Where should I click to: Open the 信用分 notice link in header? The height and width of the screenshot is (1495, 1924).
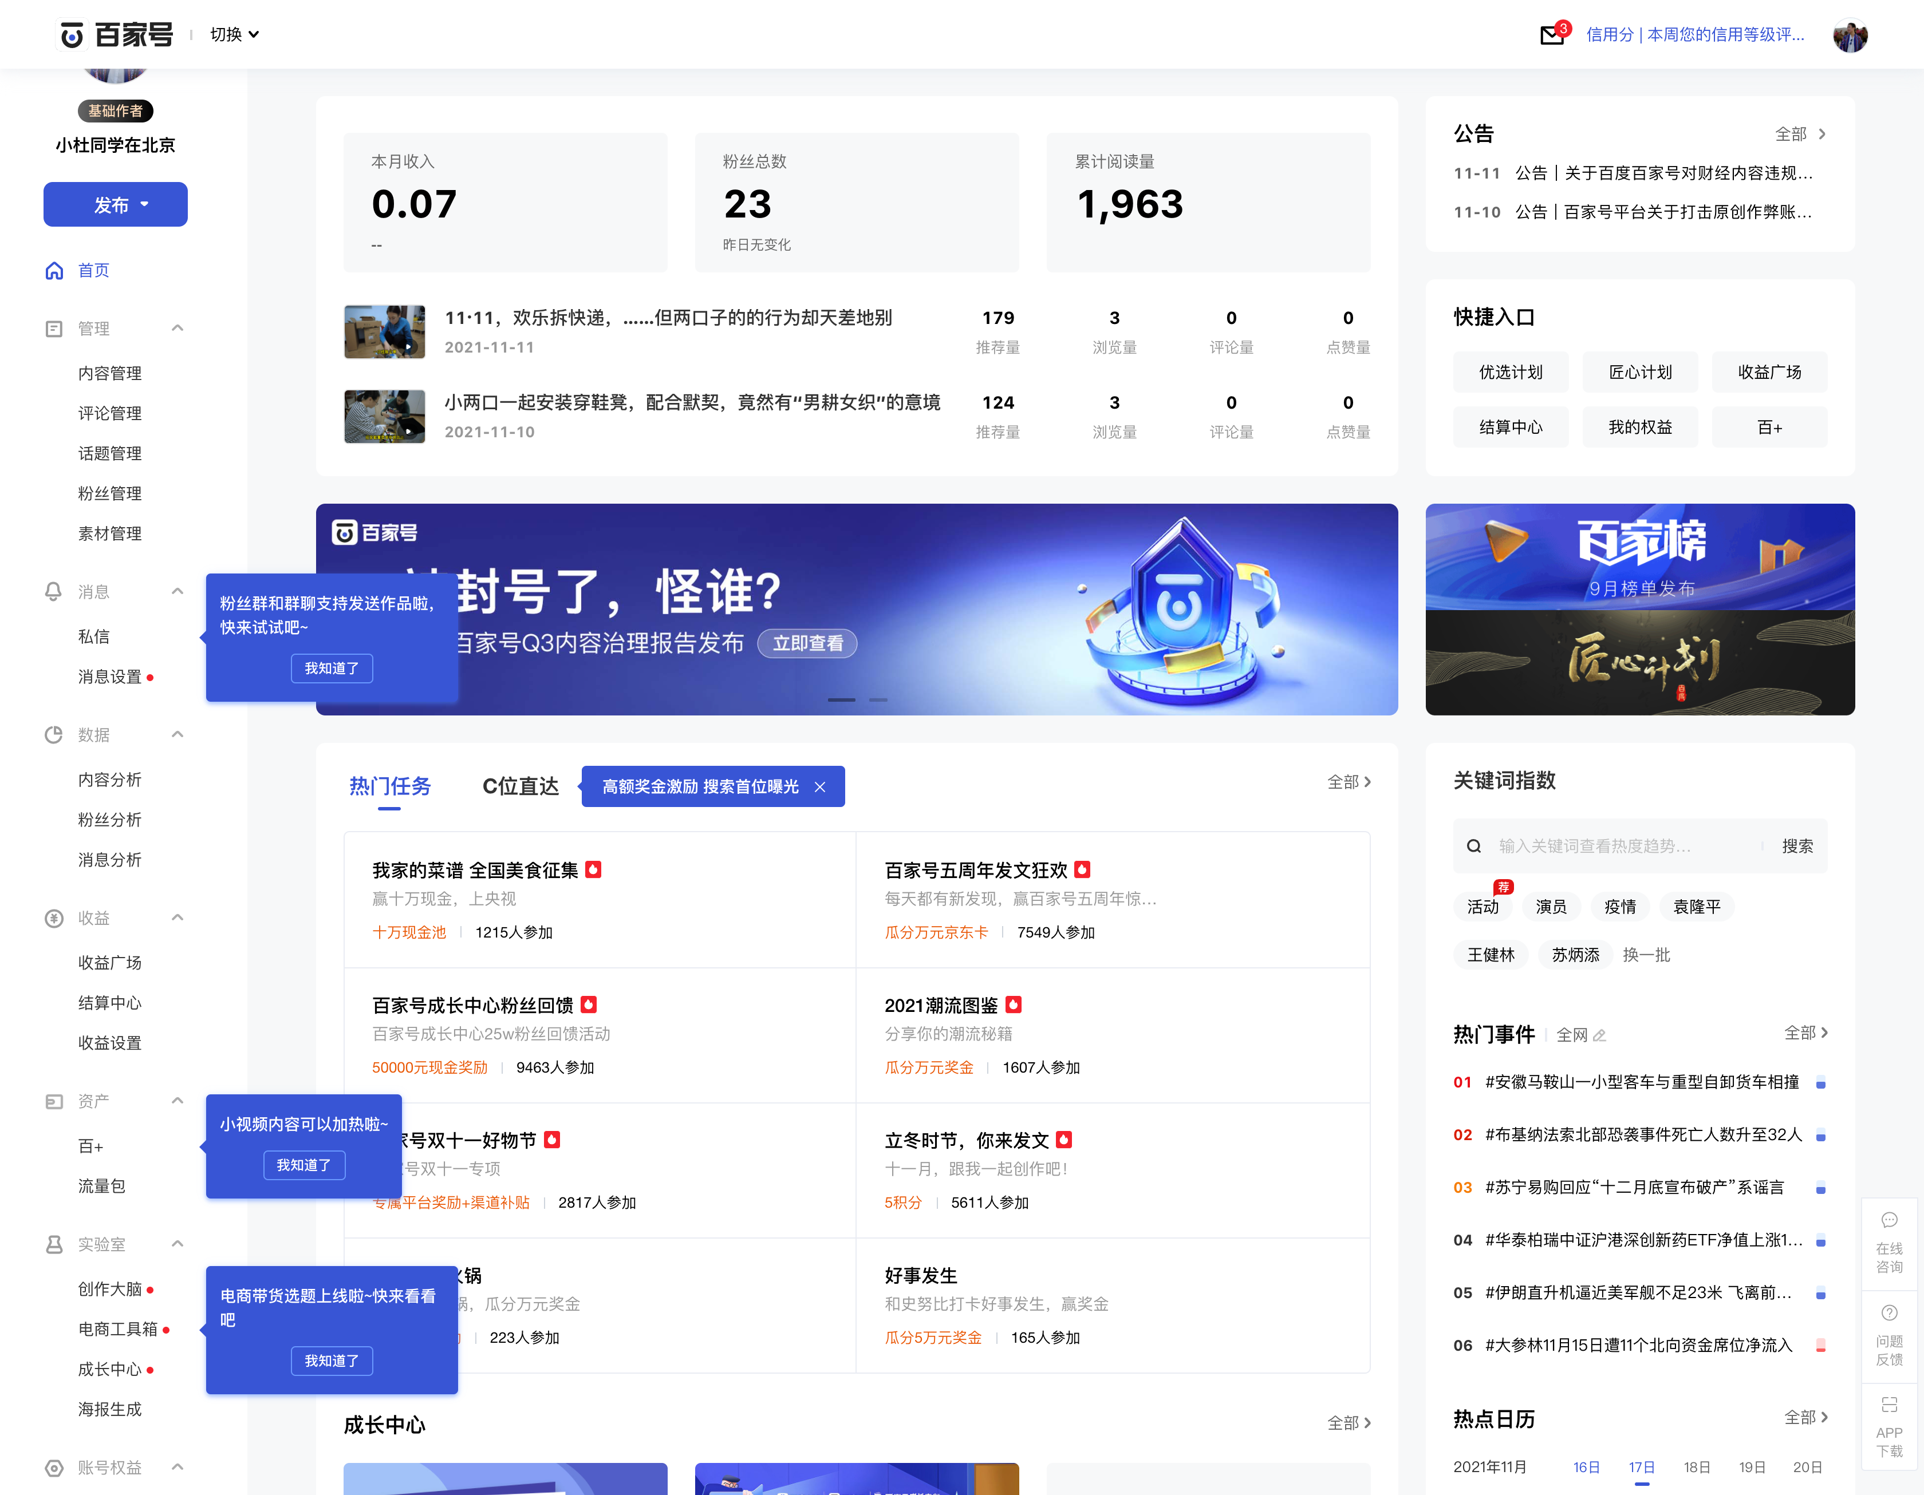1695,35
